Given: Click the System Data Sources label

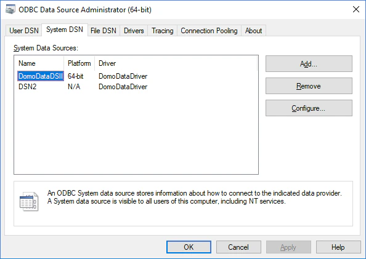Looking at the screenshot, I should pyautogui.click(x=46, y=48).
